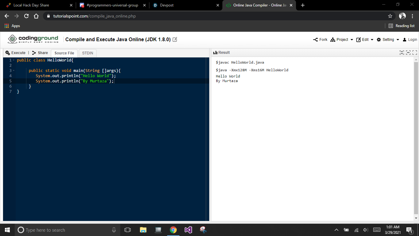Open the Project dropdown menu
Image resolution: width=419 pixels, height=236 pixels.
pyautogui.click(x=342, y=40)
